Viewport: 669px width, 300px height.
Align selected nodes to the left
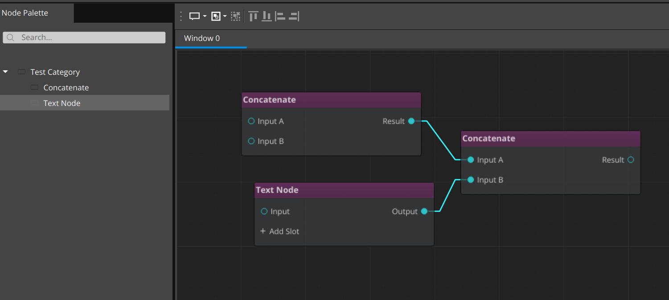click(x=280, y=16)
